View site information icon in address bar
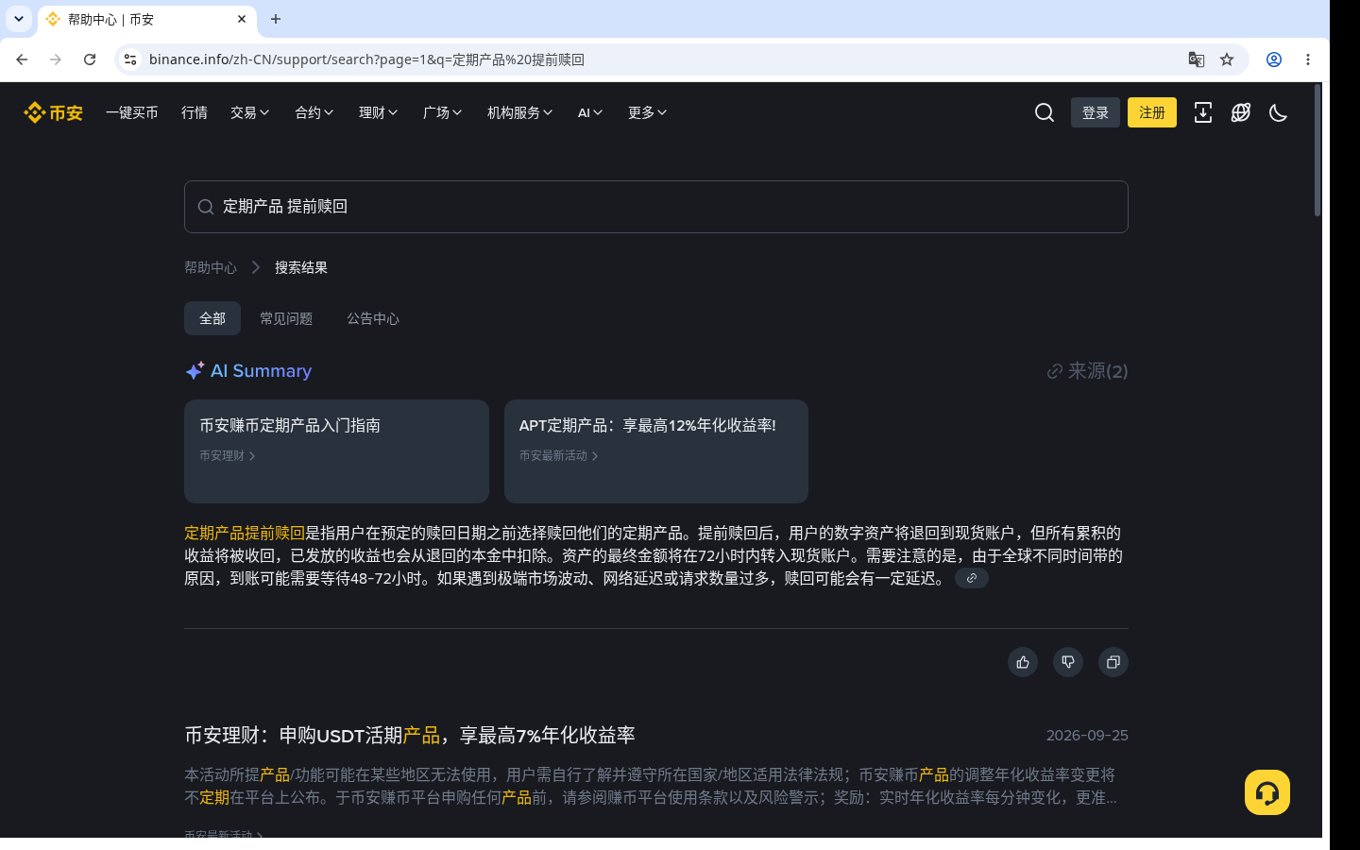1360x850 pixels. click(130, 59)
